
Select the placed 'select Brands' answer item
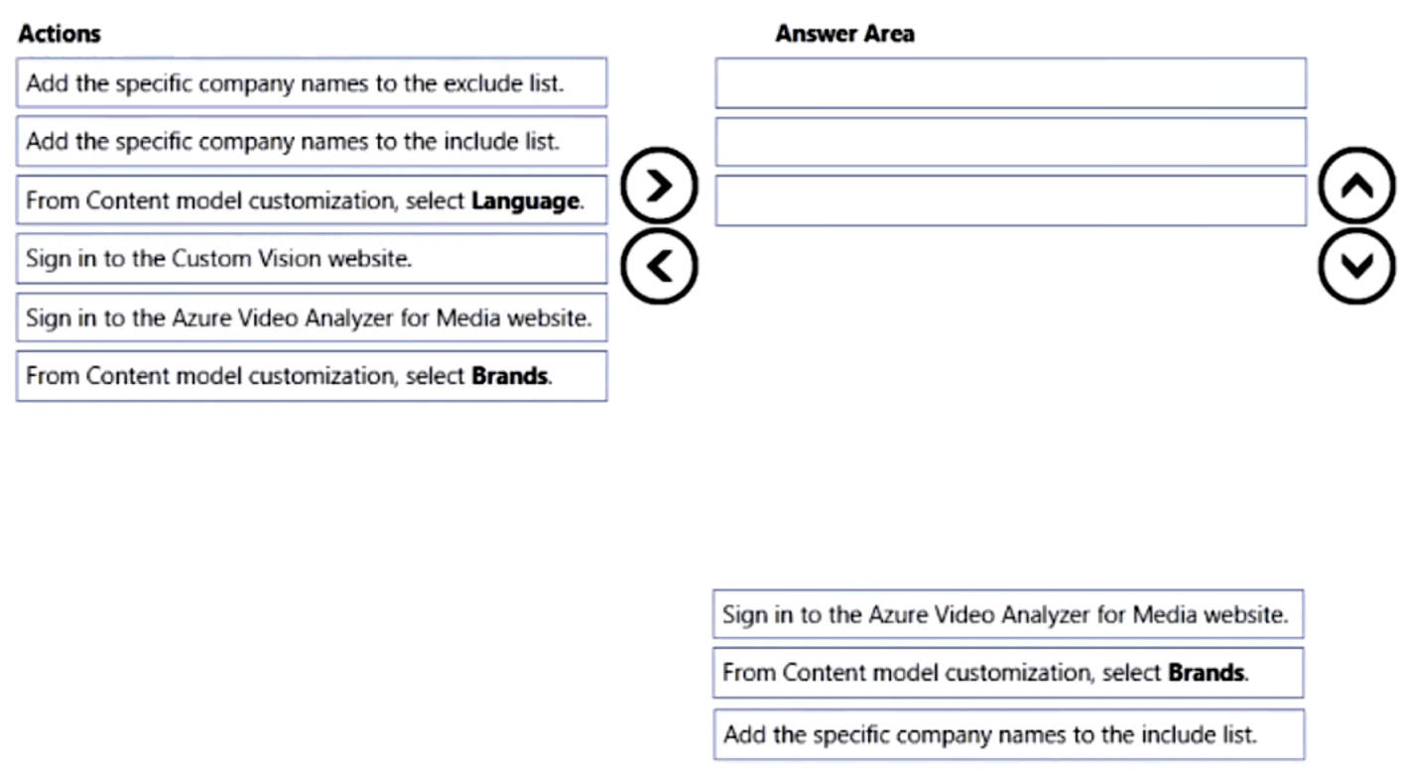click(x=1008, y=672)
